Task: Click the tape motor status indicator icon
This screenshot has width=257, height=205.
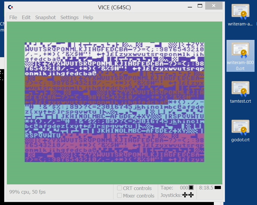Action: tap(191, 187)
